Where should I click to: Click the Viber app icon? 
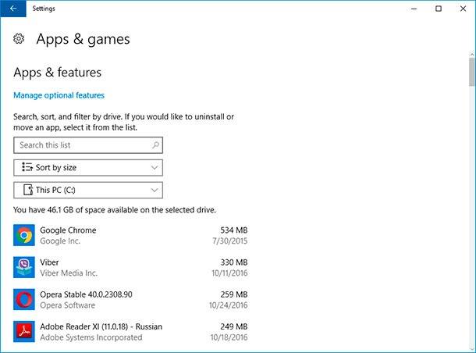[x=24, y=267]
